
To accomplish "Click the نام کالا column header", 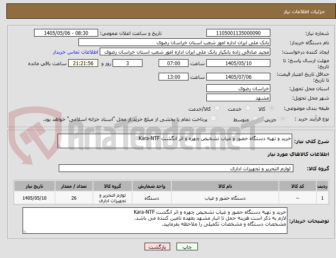I will pyautogui.click(x=225, y=186).
